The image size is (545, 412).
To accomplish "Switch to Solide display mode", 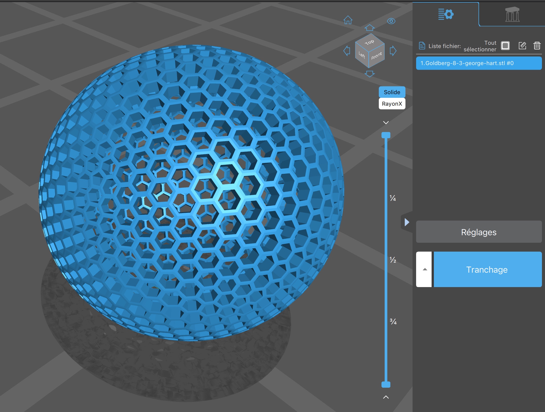I will pos(392,92).
